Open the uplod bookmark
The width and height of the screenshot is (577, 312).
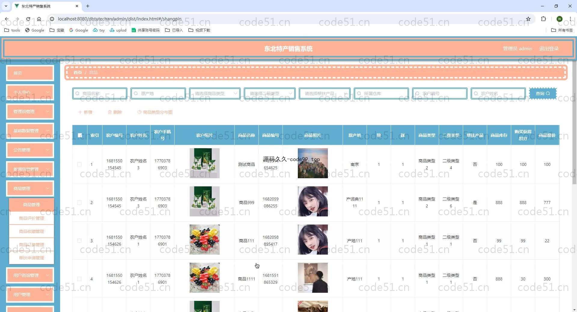[118, 30]
